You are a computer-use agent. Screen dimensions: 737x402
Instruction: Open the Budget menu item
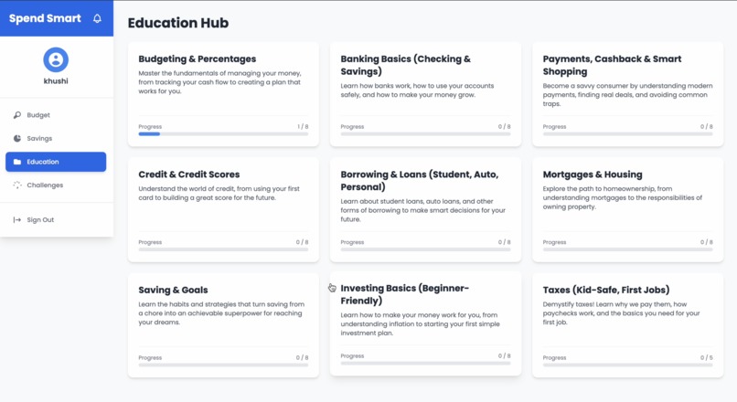click(56, 115)
